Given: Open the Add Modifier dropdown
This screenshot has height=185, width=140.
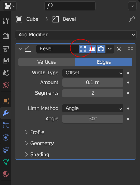Looking at the screenshot, I should 76,35.
